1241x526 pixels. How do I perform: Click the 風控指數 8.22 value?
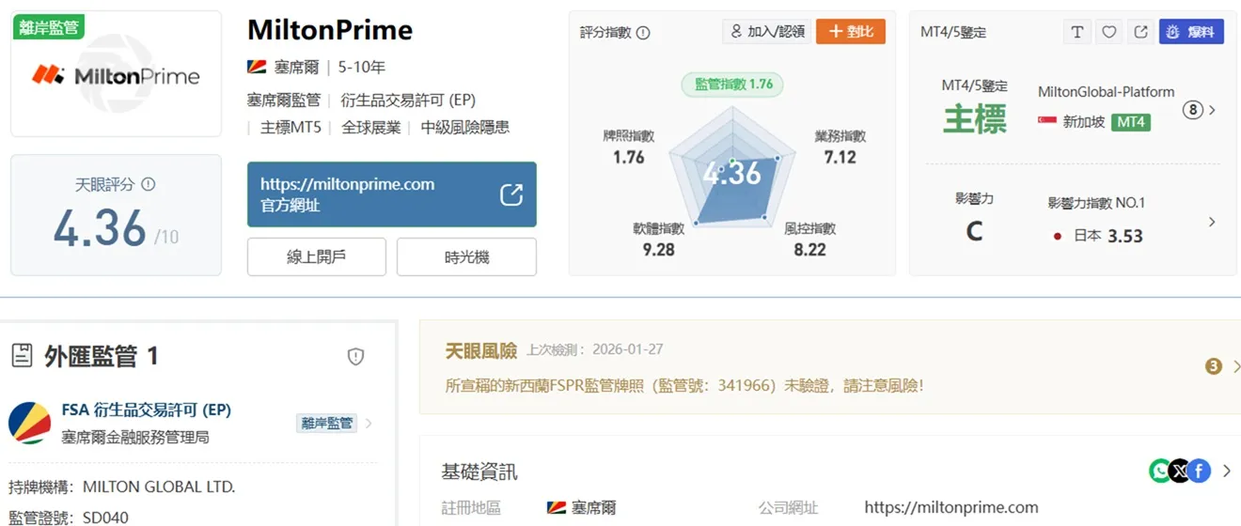809,250
